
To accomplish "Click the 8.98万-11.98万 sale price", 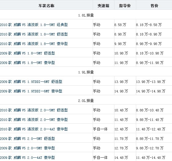I will [x=150, y=63].
